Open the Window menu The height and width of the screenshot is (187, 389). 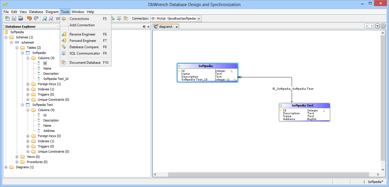click(x=78, y=12)
